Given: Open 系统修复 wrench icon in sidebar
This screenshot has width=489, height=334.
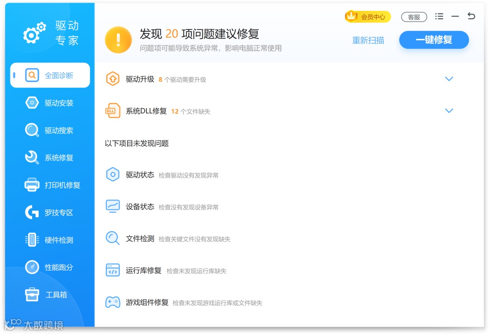Looking at the screenshot, I should tap(32, 157).
